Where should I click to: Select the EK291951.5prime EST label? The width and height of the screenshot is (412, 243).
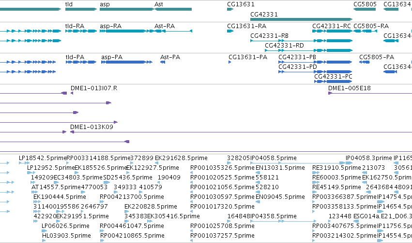pos(82,216)
